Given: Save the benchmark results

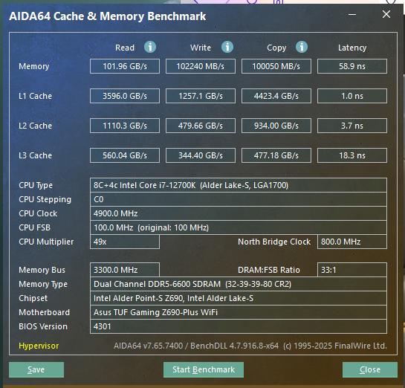Looking at the screenshot, I should point(36,369).
